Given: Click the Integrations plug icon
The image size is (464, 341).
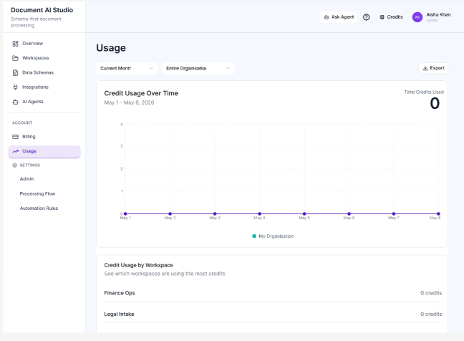Looking at the screenshot, I should [15, 87].
